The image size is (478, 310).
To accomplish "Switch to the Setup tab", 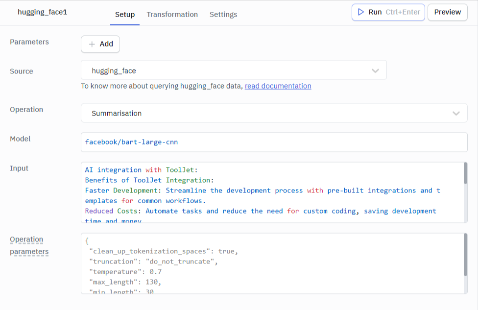I will [125, 14].
